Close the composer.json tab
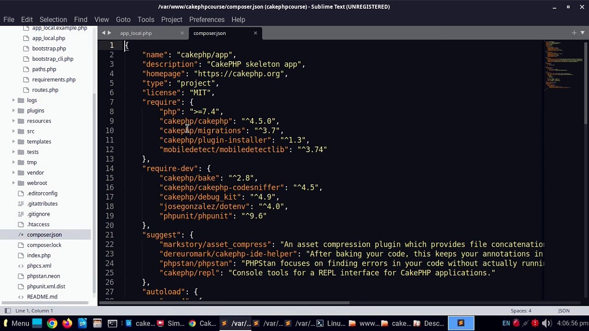 tap(255, 33)
